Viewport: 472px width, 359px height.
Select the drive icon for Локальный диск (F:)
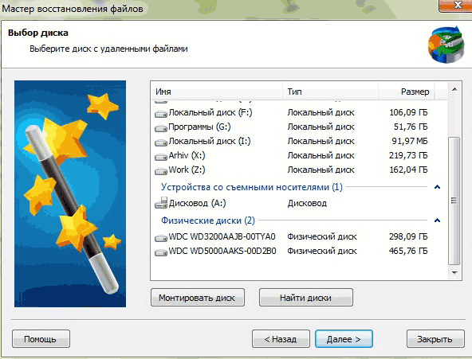coord(161,114)
